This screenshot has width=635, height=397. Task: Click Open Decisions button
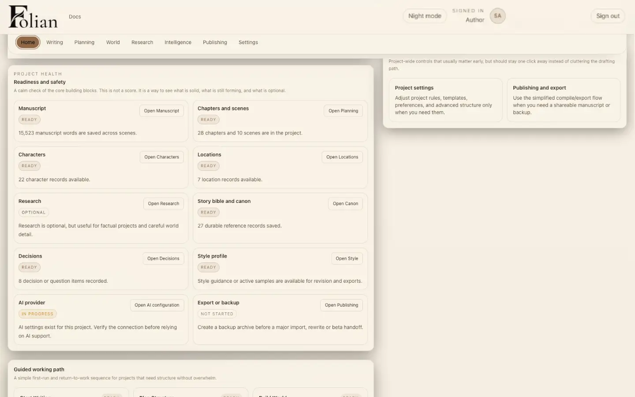(x=163, y=258)
